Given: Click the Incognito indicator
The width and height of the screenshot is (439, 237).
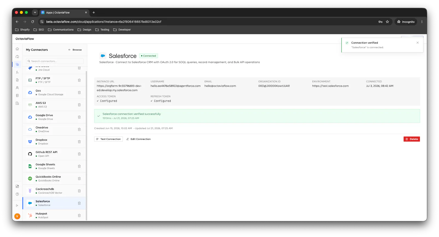Looking at the screenshot, I should (x=406, y=22).
